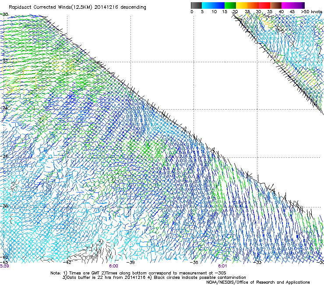Click the '45' label under the color bar
The width and height of the screenshot is (324, 285).
tap(292, 11)
